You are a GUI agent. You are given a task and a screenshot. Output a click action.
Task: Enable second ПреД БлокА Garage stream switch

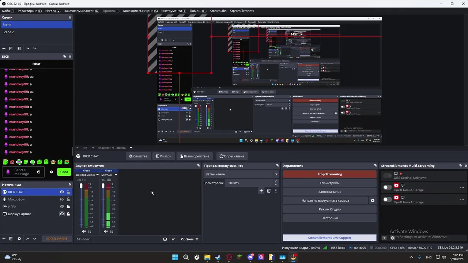387,199
